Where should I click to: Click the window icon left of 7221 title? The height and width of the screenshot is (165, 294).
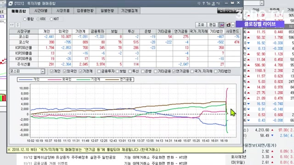click(x=11, y=3)
